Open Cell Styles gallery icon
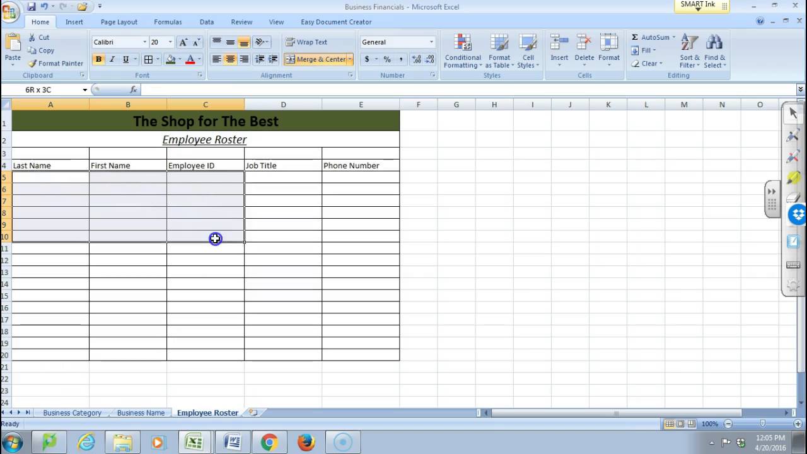The height and width of the screenshot is (454, 807). (528, 43)
